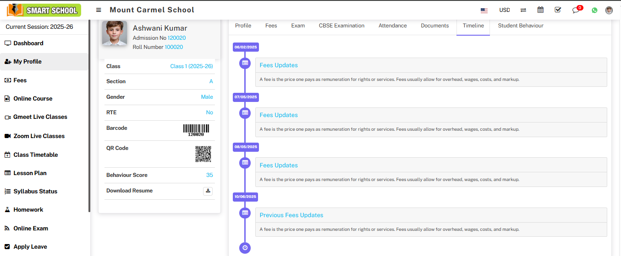
Task: Click the 06/02/2025 timeline date marker
Action: coord(246,47)
